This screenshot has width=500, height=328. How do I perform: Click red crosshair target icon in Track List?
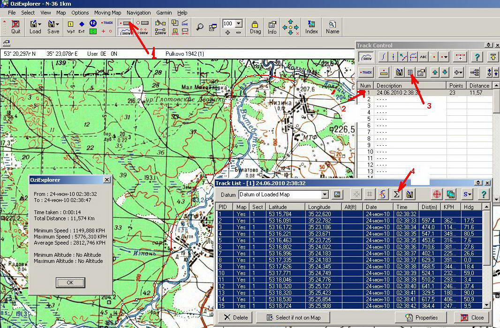437,194
